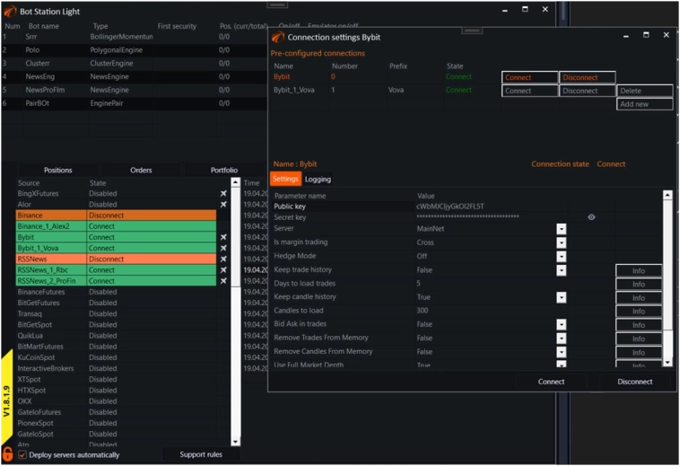Remove the Bybit source using its X icon
Screen dimensions: 680x466
click(x=223, y=237)
